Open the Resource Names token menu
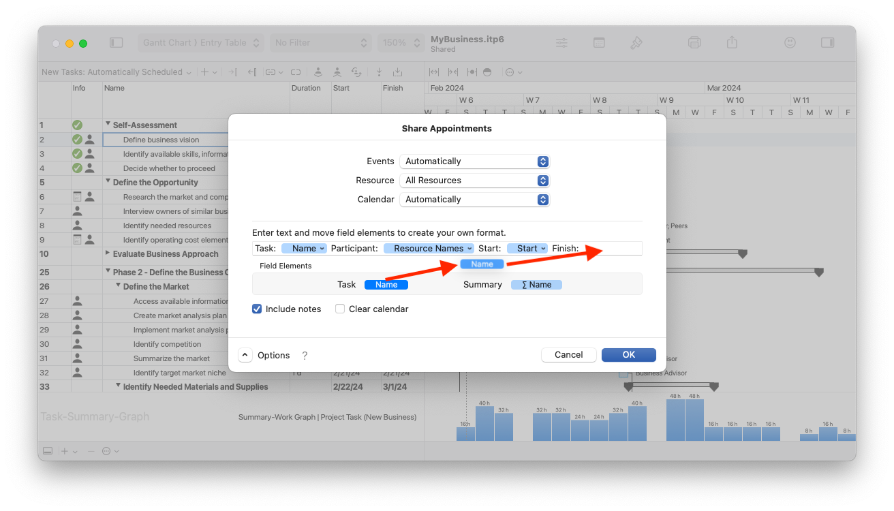 click(x=429, y=249)
